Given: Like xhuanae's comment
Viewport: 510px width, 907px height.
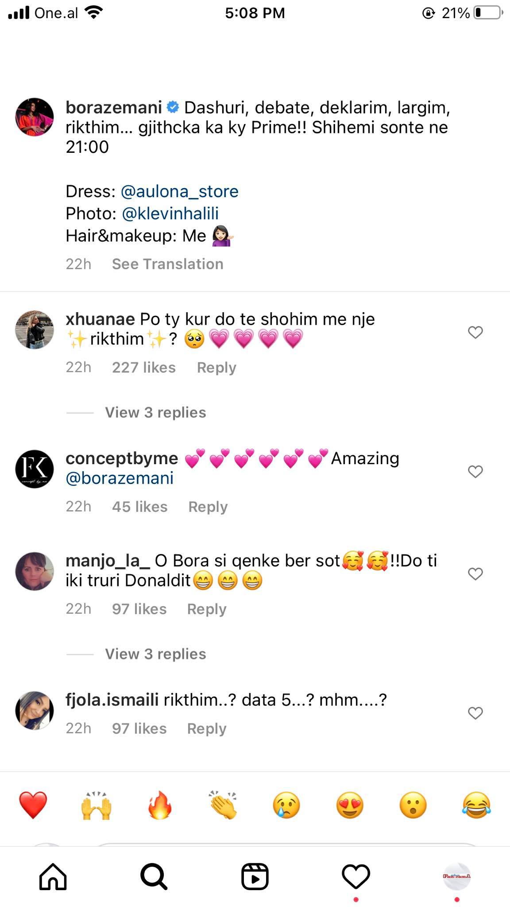Looking at the screenshot, I should (x=475, y=332).
